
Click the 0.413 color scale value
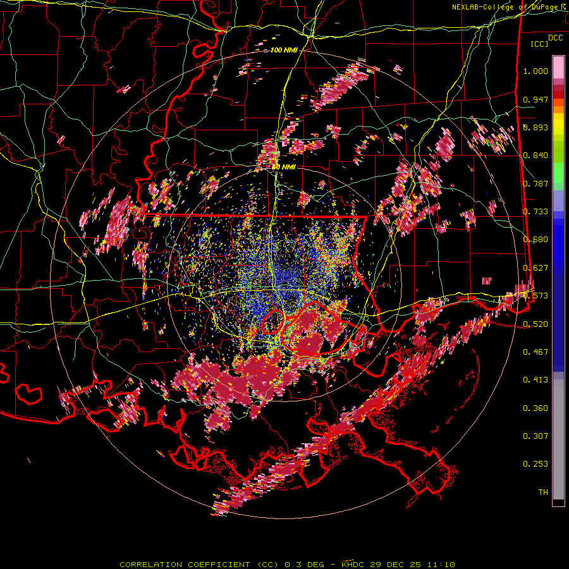tap(535, 380)
